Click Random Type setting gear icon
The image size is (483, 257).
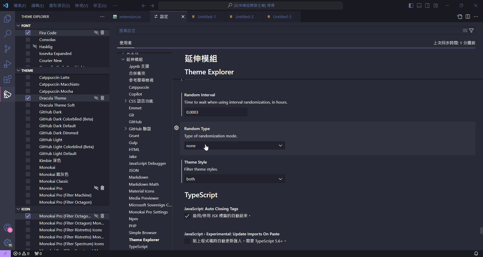176,128
